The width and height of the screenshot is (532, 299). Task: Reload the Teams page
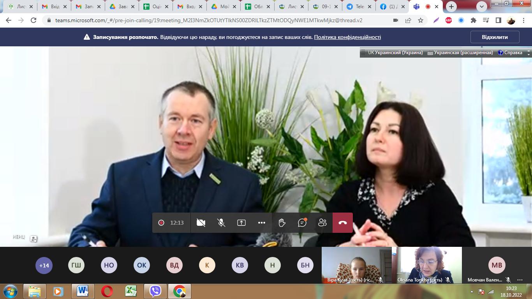click(33, 20)
